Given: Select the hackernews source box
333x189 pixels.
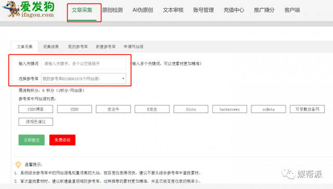Looking at the screenshot, I should tap(229, 109).
